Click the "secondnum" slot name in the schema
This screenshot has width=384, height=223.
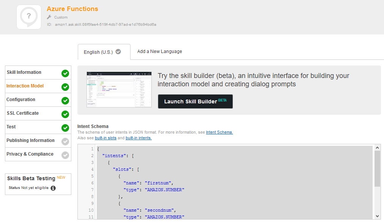pyautogui.click(x=159, y=210)
